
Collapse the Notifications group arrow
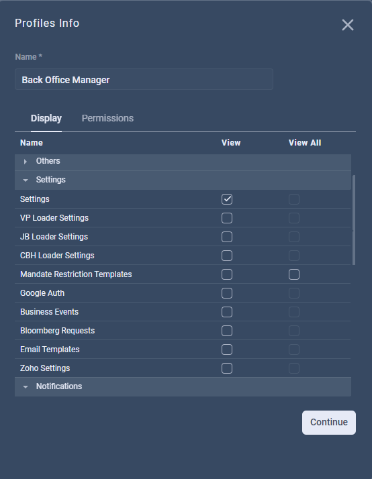point(26,386)
